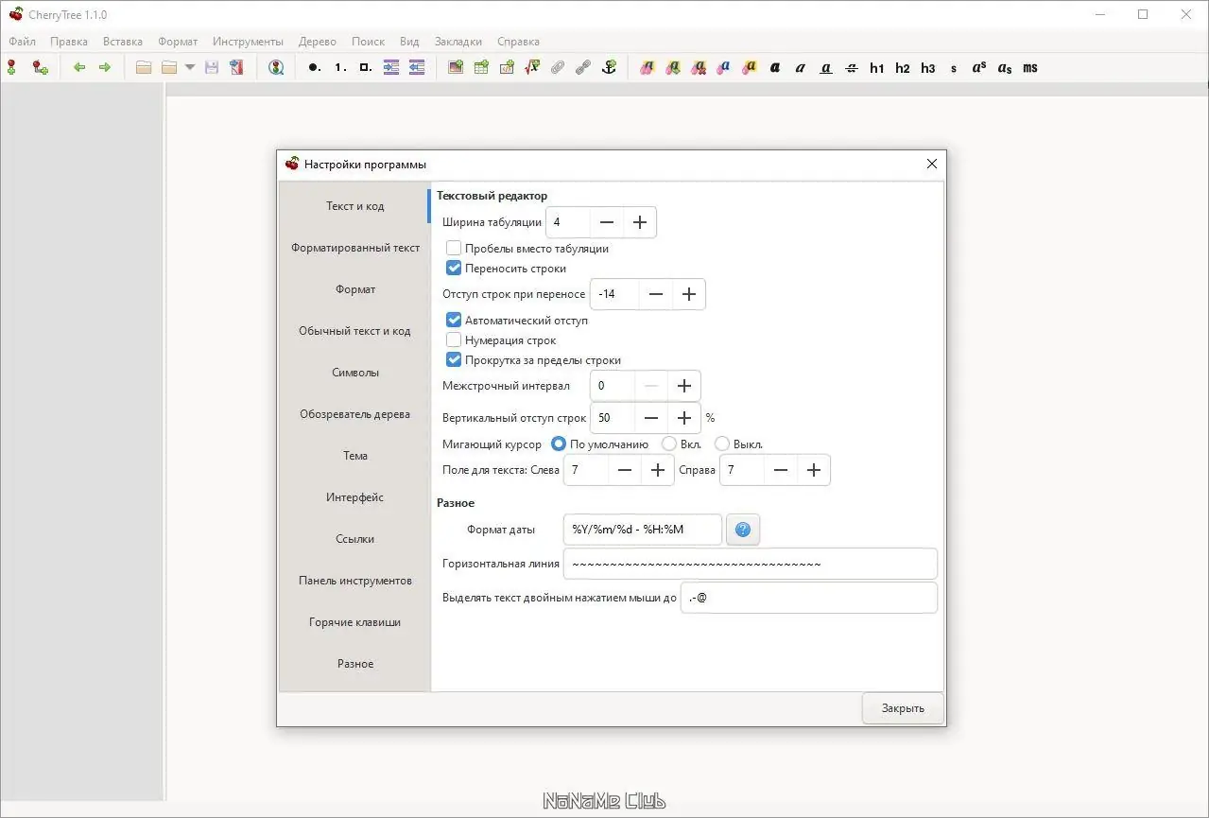The width and height of the screenshot is (1209, 818).
Task: Switch to 'Обозреватель дерева' settings tab
Action: 355,414
